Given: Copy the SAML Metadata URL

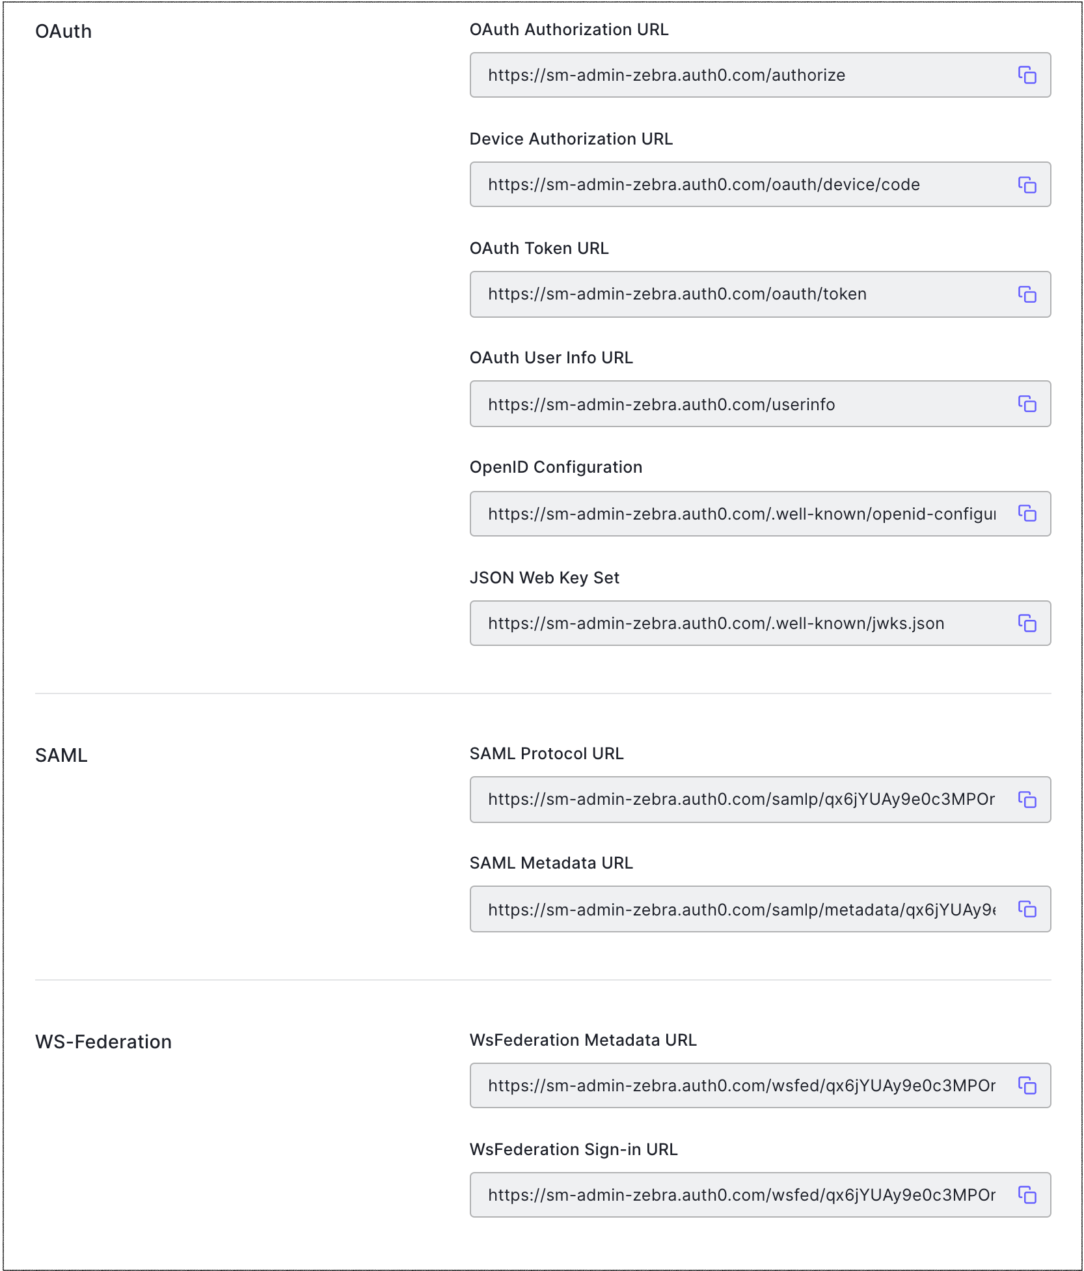Looking at the screenshot, I should (1027, 909).
